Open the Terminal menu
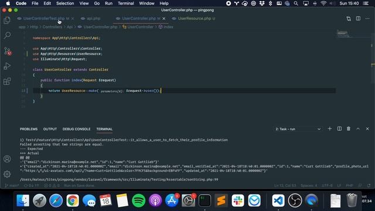The width and height of the screenshot is (375, 211). 126,4
